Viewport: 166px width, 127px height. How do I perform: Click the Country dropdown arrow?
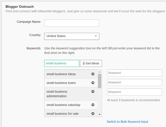point(96,36)
